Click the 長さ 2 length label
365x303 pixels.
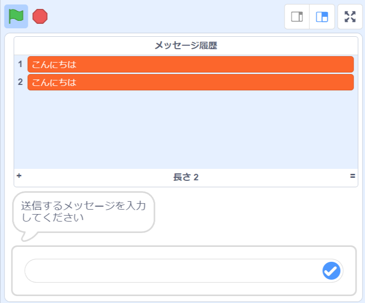click(x=186, y=177)
